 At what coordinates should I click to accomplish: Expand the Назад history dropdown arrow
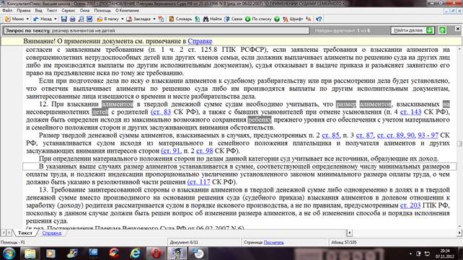pyautogui.click(x=56, y=19)
